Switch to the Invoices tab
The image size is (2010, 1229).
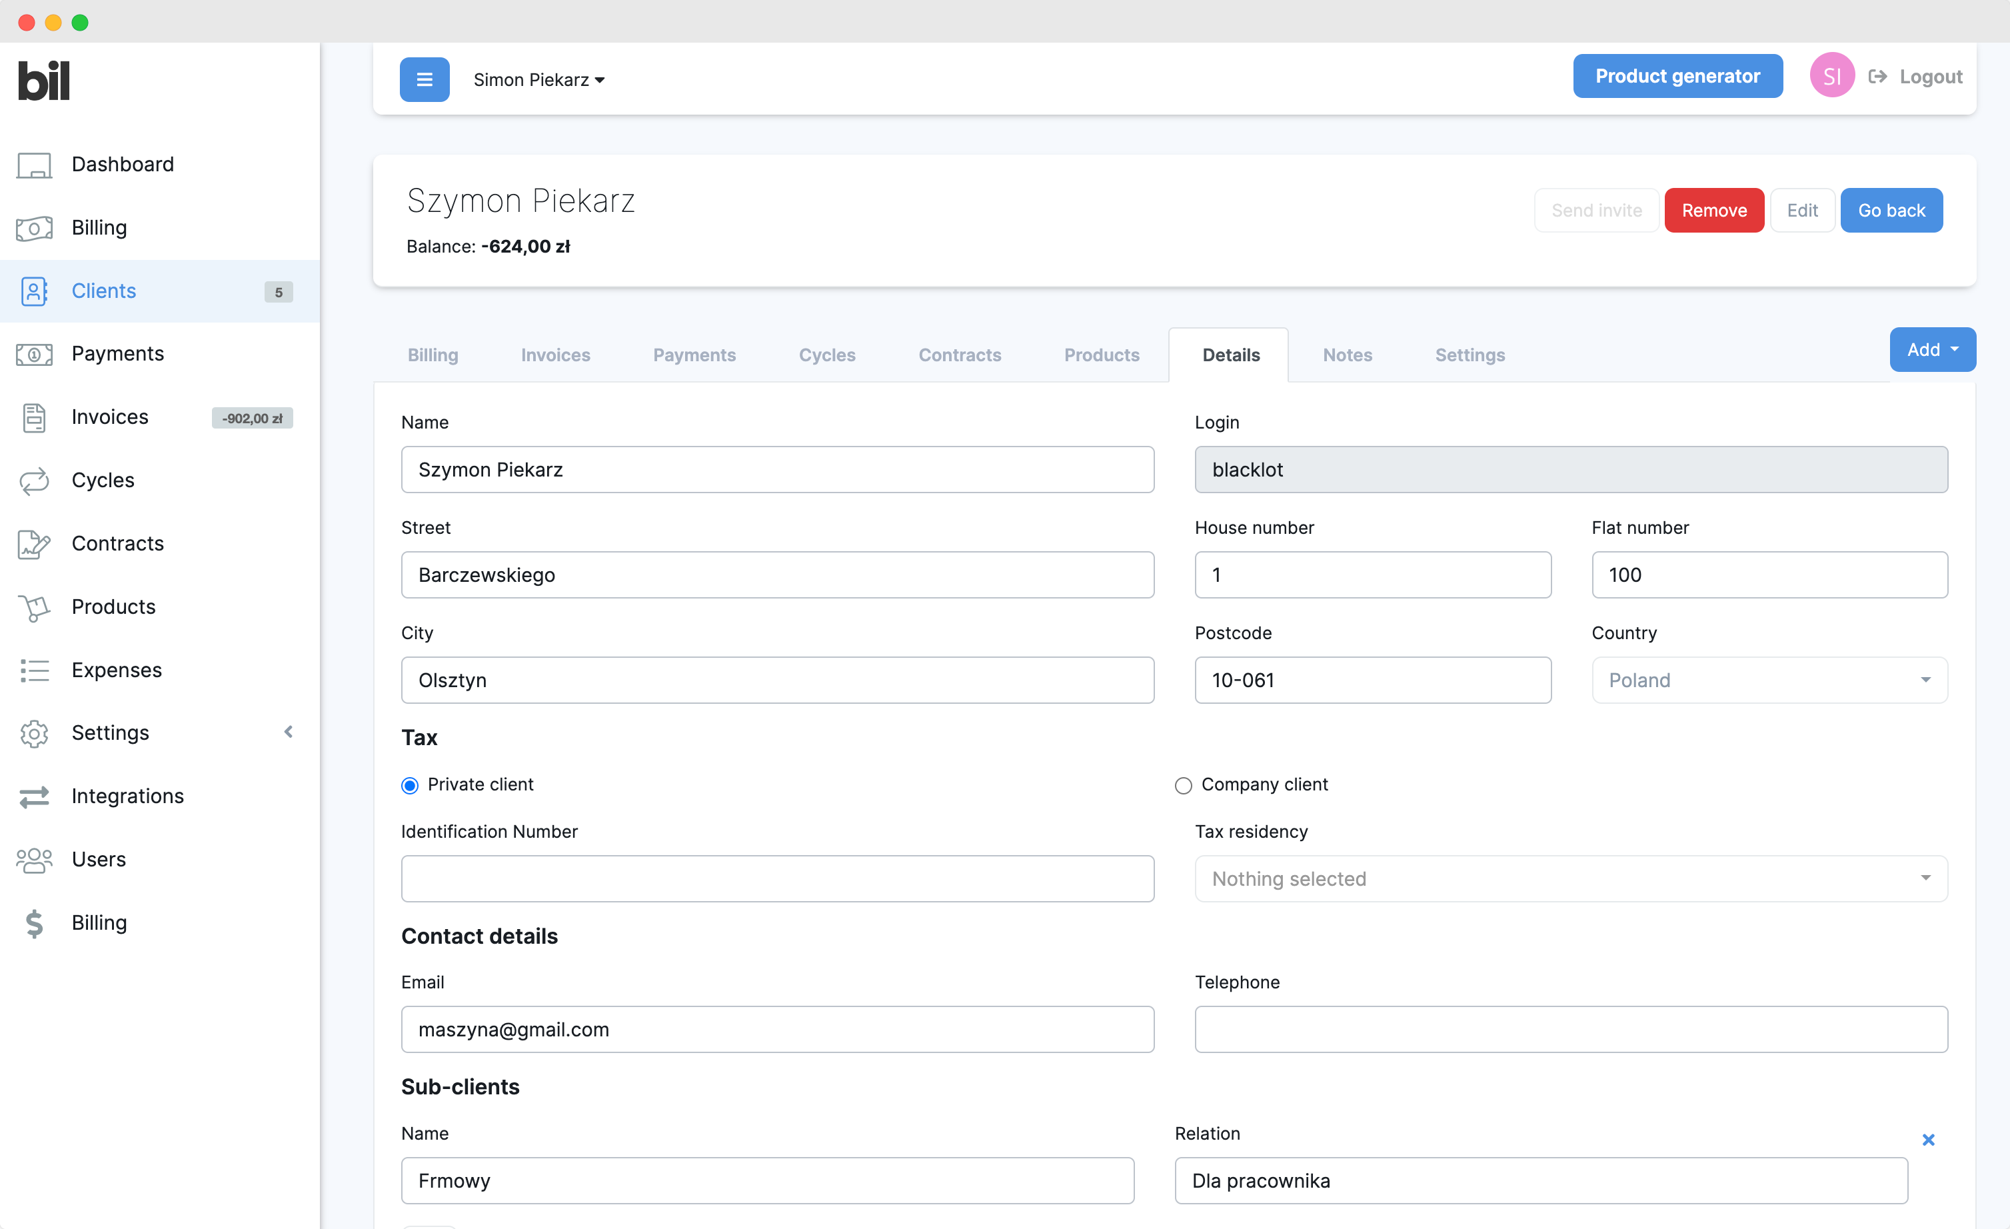coord(554,355)
